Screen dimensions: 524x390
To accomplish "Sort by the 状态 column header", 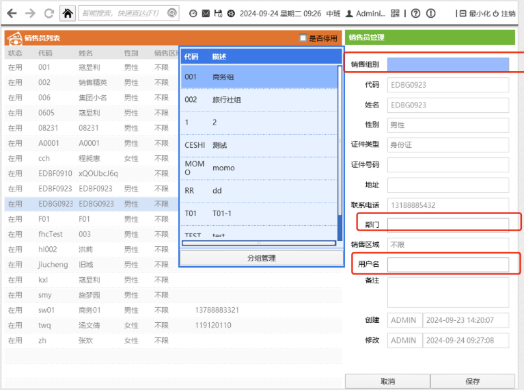I will tap(15, 53).
